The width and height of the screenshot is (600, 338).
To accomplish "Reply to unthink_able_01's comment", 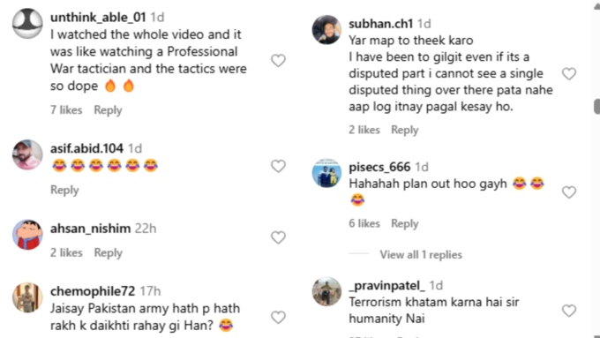I will 108,110.
